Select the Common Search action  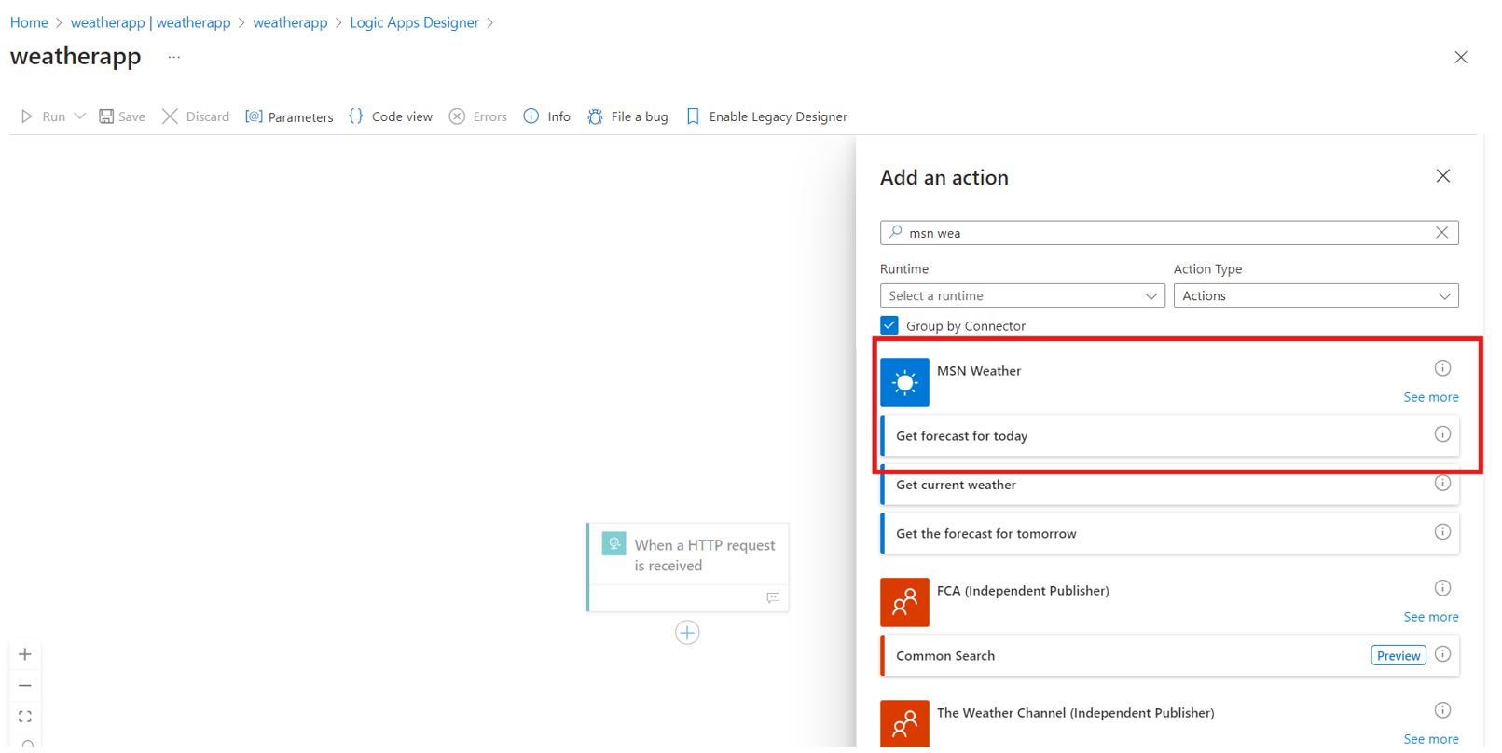click(x=1170, y=656)
